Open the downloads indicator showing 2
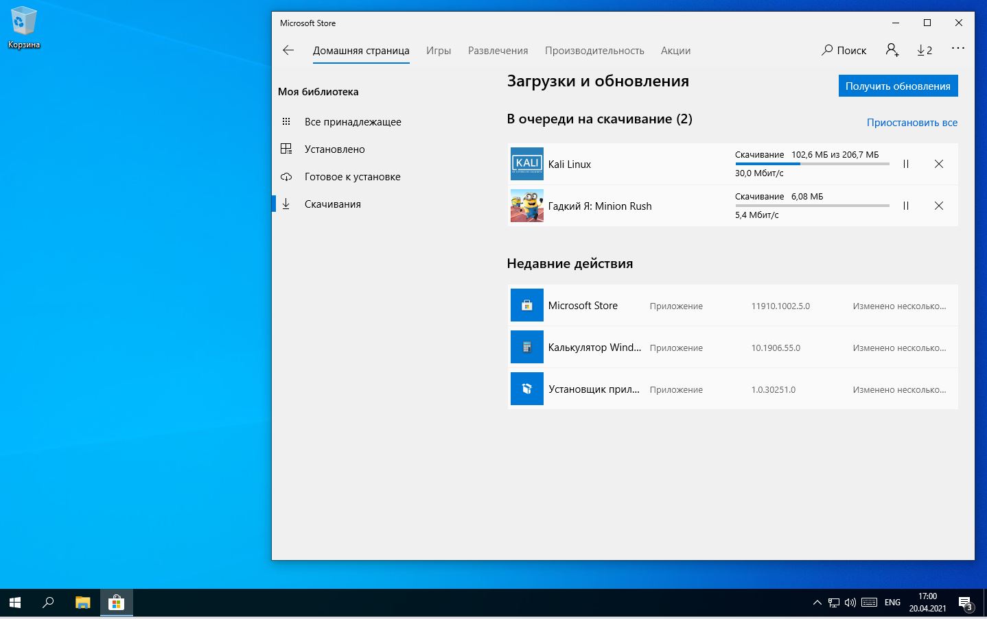 coord(925,50)
